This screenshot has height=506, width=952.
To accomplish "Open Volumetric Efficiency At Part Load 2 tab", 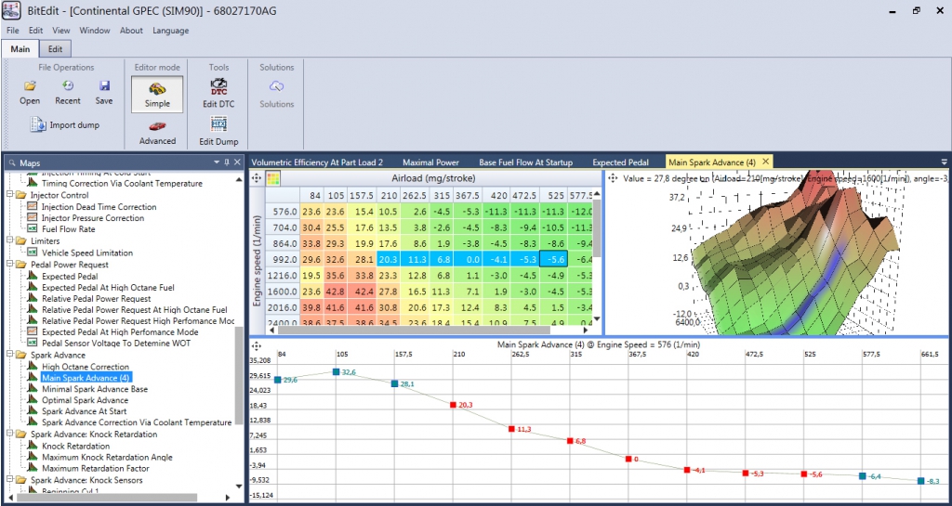I will click(317, 162).
